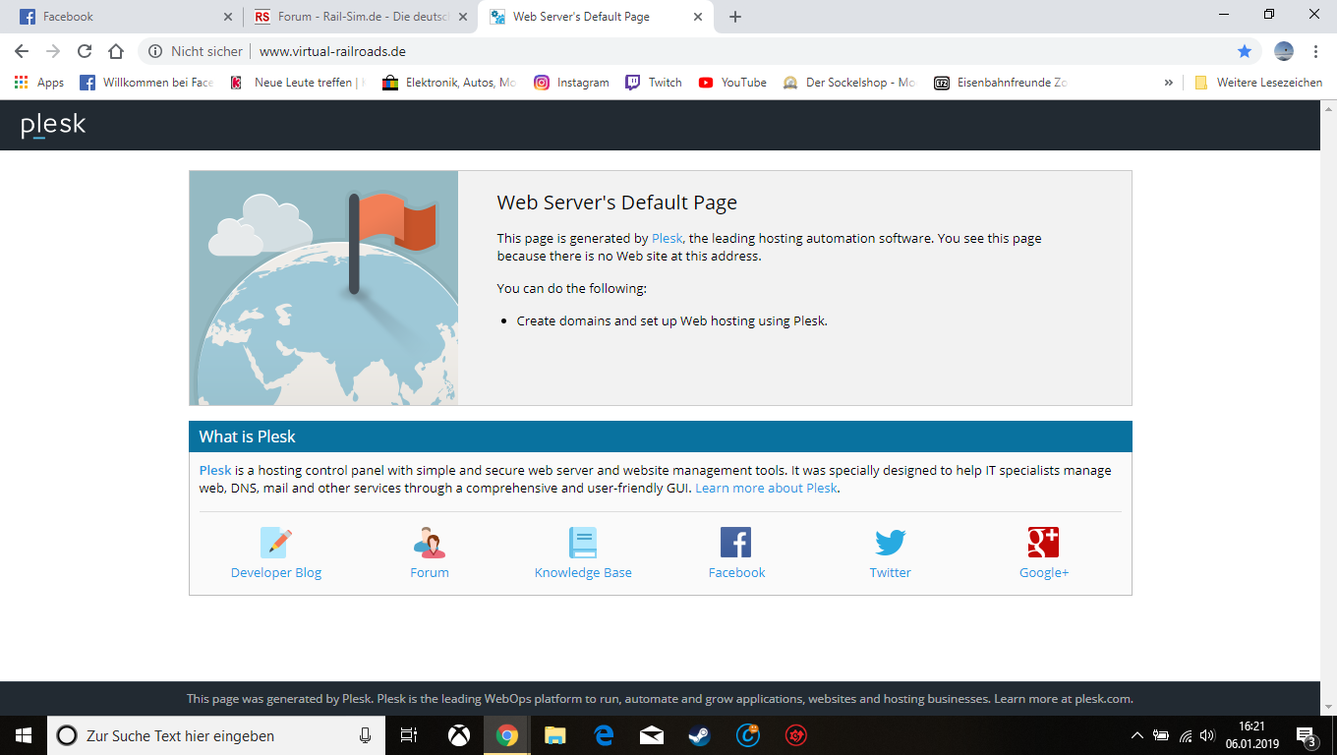The height and width of the screenshot is (755, 1337).
Task: Click the bold Plesk link under What is Plesk
Action: coord(215,470)
